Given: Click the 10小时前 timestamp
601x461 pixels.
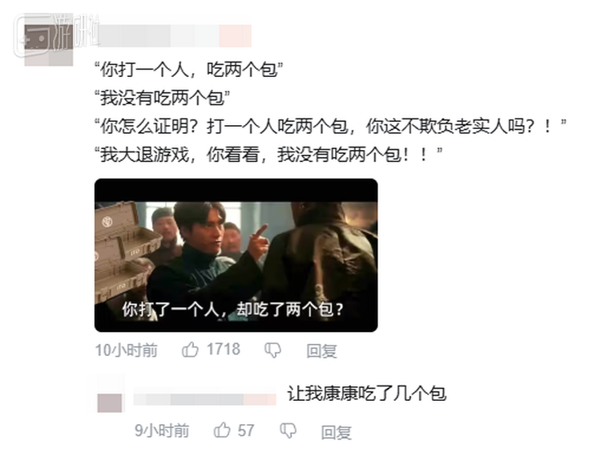Looking at the screenshot, I should click(127, 350).
